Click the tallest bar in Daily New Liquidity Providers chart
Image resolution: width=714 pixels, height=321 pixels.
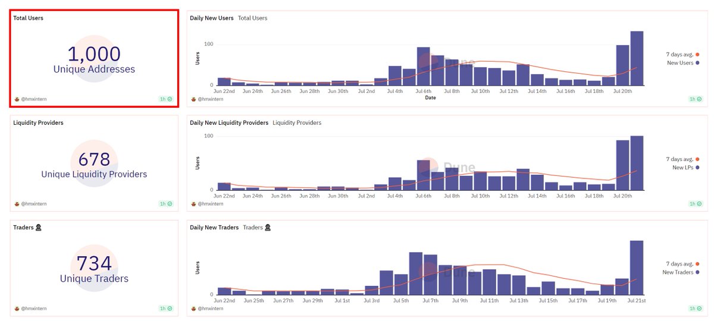tap(637, 163)
